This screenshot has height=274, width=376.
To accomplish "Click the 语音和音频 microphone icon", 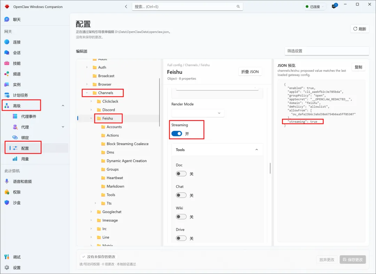I will 7,181.
